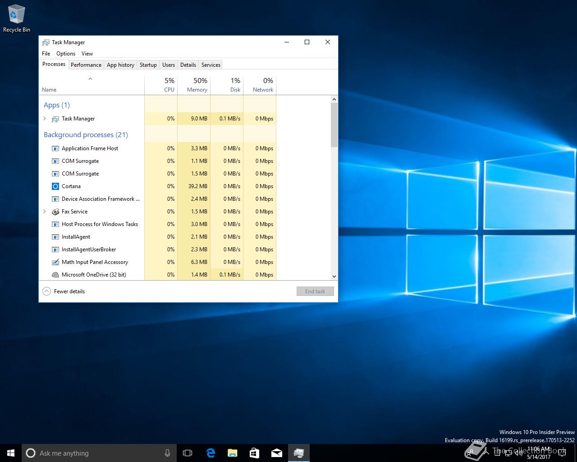Switch to the Performance tab
This screenshot has width=577, height=462.
tap(86, 65)
